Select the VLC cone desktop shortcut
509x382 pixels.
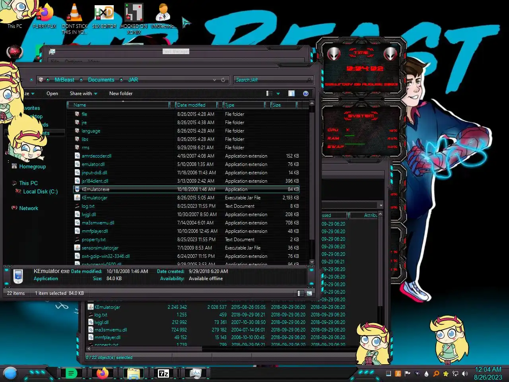(x=74, y=18)
